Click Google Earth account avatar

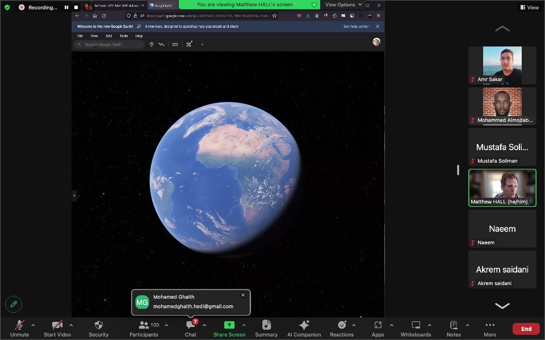pyautogui.click(x=376, y=42)
